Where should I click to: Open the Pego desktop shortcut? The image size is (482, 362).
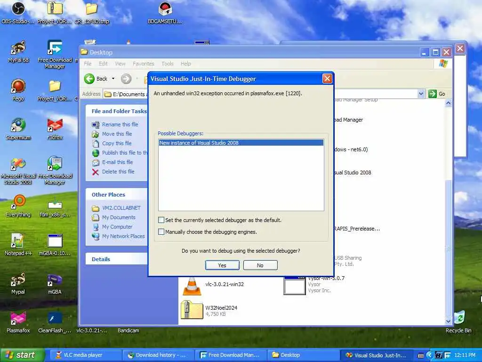coord(18,90)
